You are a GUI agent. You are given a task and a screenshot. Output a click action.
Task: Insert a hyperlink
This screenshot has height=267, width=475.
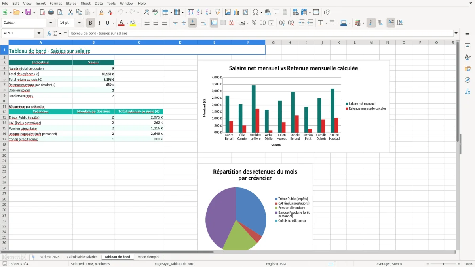268,12
